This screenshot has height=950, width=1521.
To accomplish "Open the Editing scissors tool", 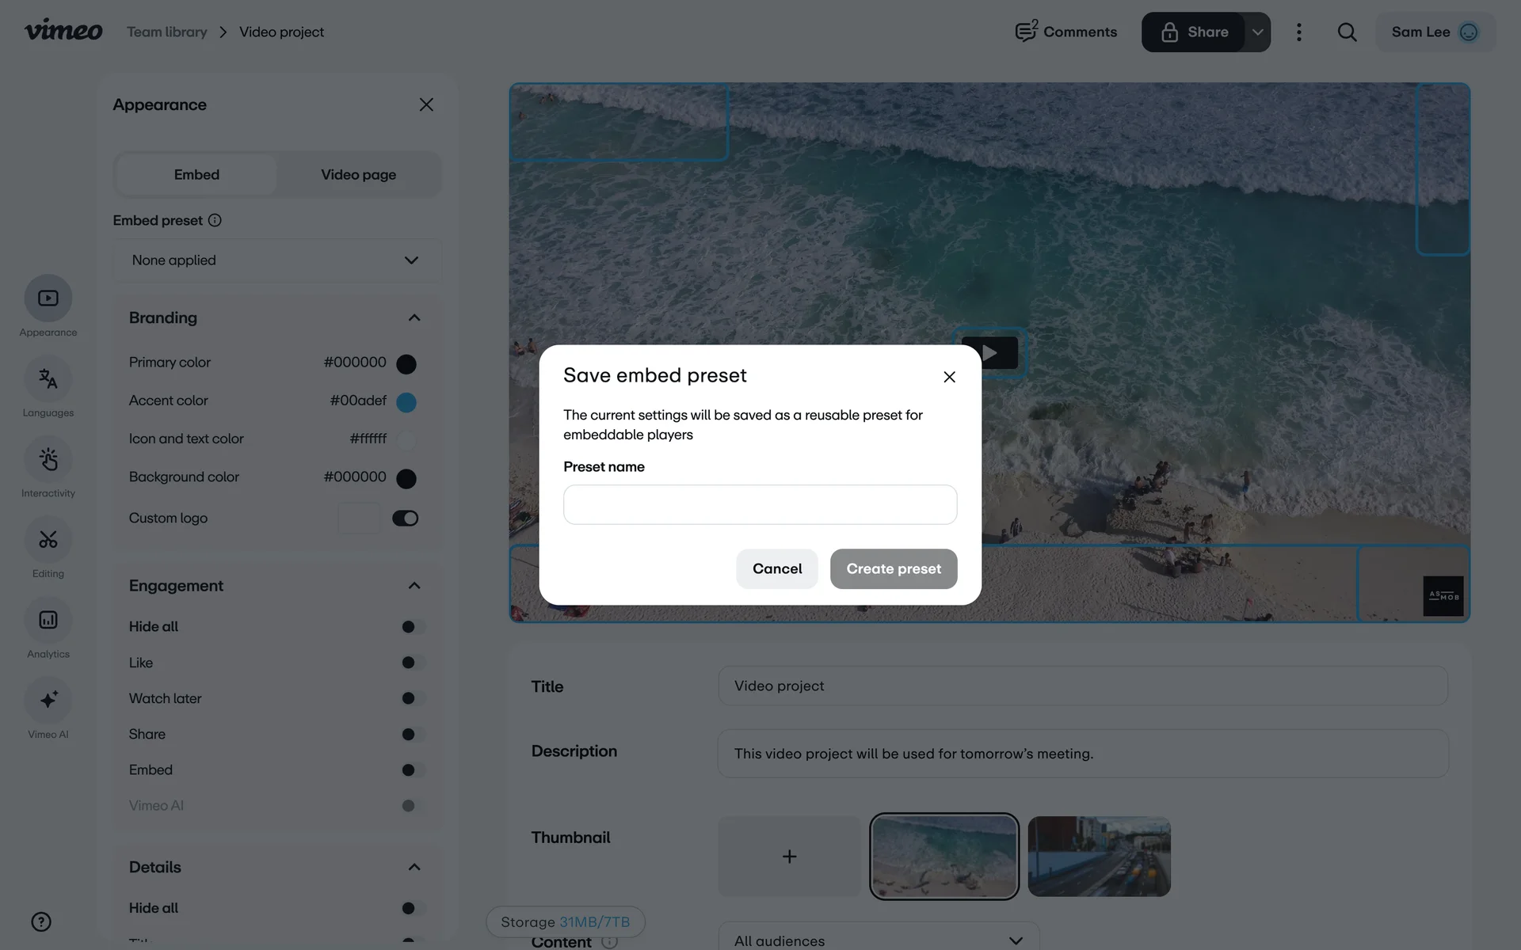I will (x=48, y=540).
